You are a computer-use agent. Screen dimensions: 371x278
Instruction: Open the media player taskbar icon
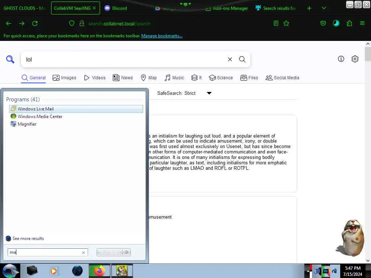pos(54,271)
